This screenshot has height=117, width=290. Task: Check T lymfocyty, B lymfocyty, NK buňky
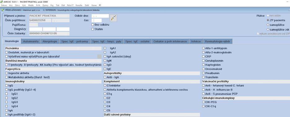(7, 65)
